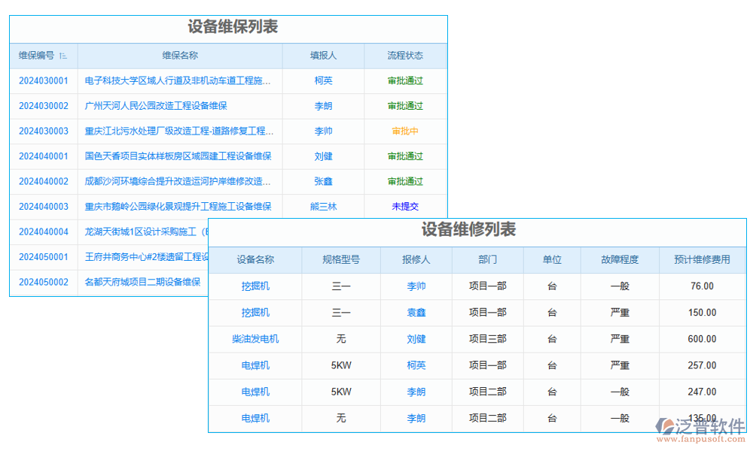This screenshot has height=451, width=753.
Task: Click the sort icon on 维保编号 column
Action: (x=64, y=56)
